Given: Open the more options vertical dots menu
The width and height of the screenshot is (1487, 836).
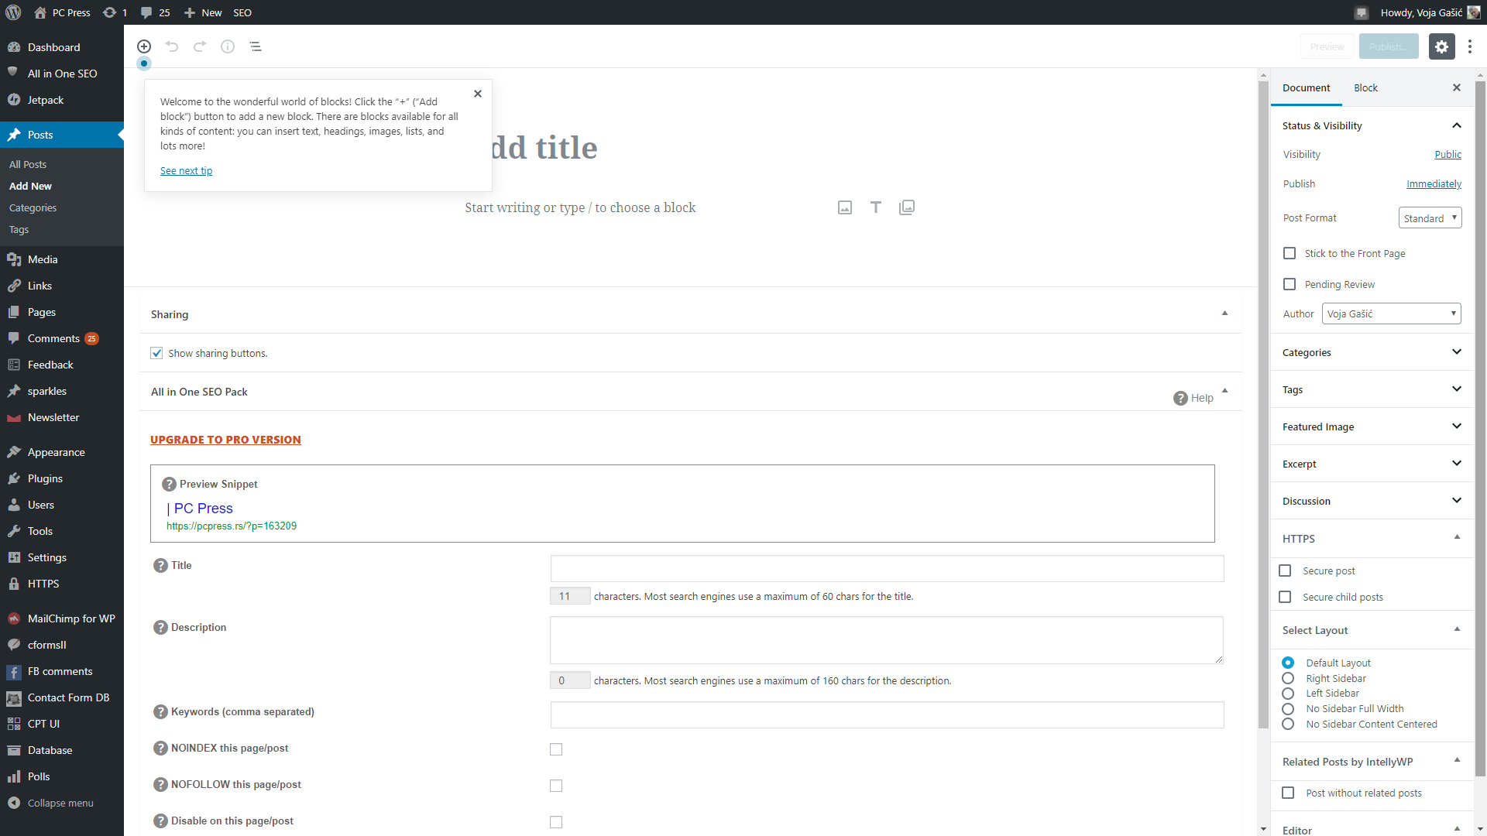Looking at the screenshot, I should [x=1470, y=46].
